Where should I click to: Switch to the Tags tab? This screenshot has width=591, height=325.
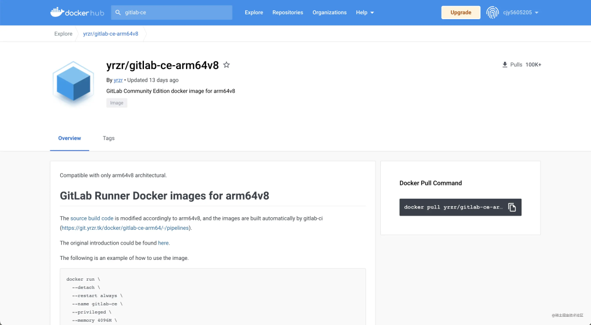[x=108, y=138]
